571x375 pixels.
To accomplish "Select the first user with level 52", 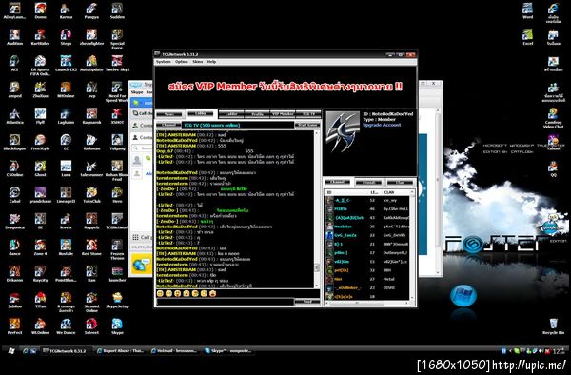I will click(x=367, y=200).
